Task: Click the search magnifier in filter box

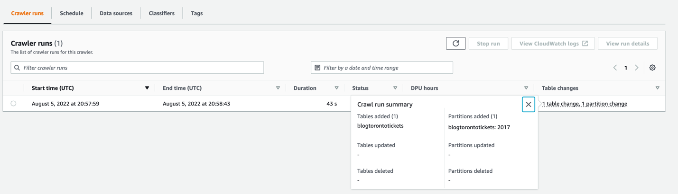Action: point(17,68)
